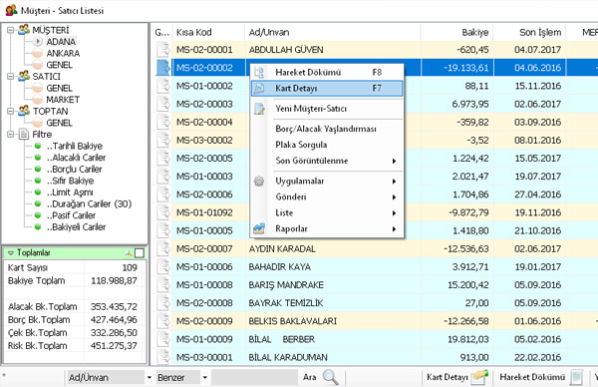Open the Gönderi submenu

[x=327, y=196]
